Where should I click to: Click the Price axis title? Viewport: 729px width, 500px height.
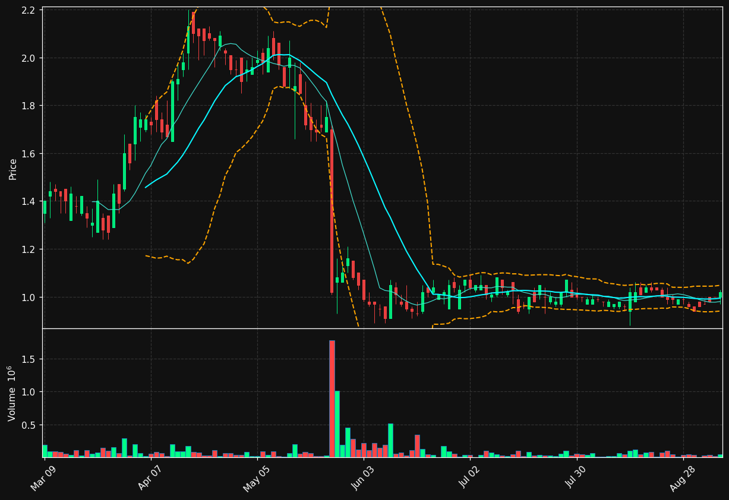pos(12,169)
